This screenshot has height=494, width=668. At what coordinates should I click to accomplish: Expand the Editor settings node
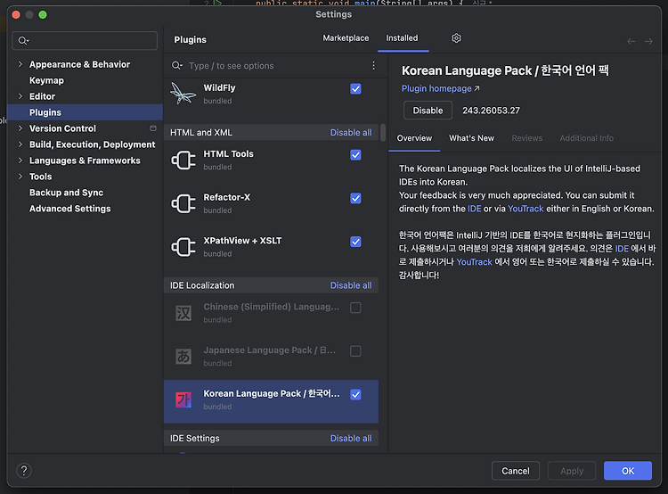20,96
